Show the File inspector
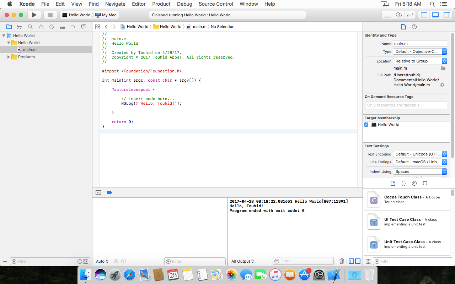 (x=403, y=27)
